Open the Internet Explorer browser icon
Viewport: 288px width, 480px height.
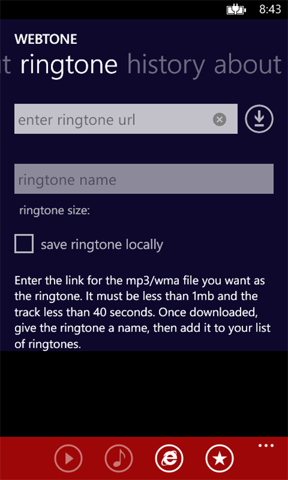click(x=169, y=458)
